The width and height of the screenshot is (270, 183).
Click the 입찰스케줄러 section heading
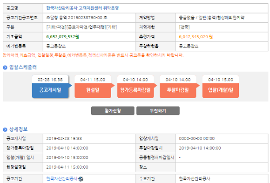tap(23, 67)
